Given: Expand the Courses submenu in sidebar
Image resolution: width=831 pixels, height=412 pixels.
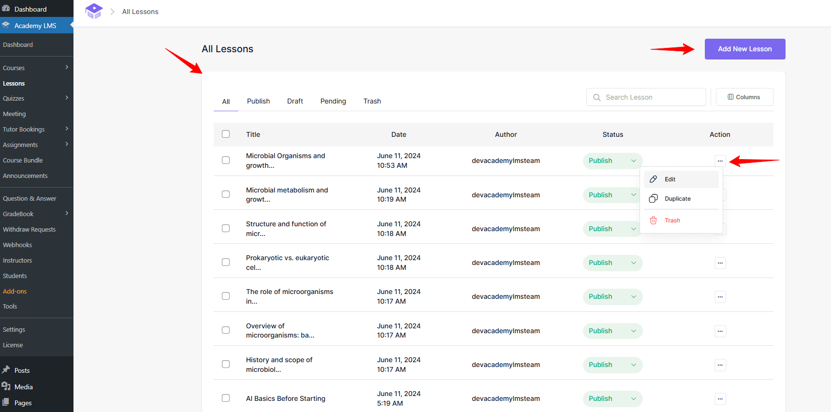Looking at the screenshot, I should coord(67,67).
